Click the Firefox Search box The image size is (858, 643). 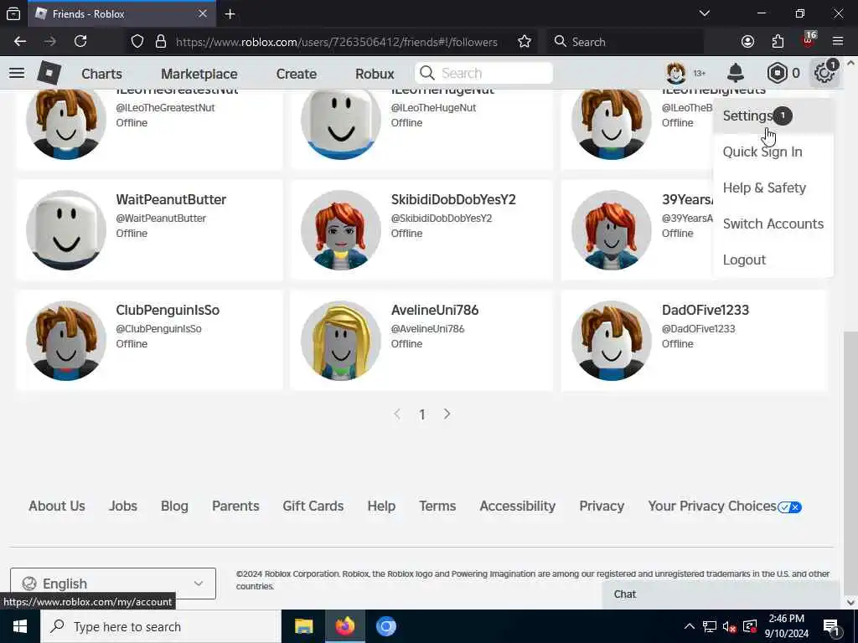tap(626, 42)
